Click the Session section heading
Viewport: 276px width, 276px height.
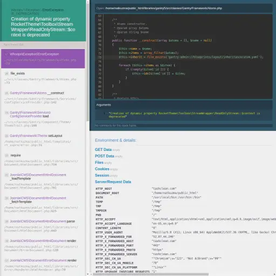tap(102, 175)
